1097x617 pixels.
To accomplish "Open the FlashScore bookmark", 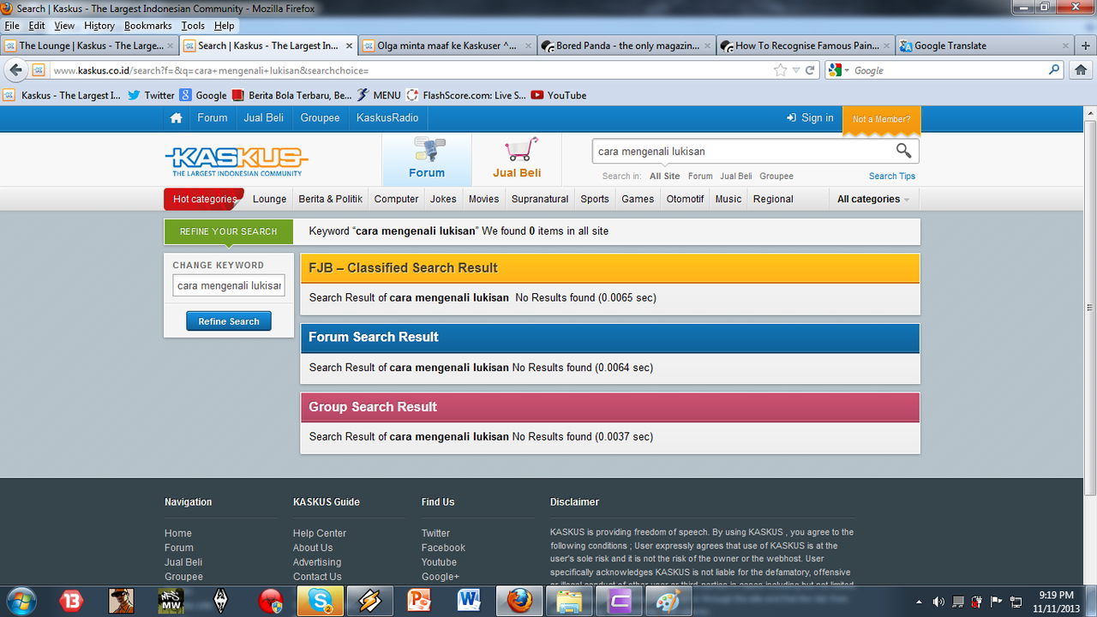I will (x=466, y=95).
